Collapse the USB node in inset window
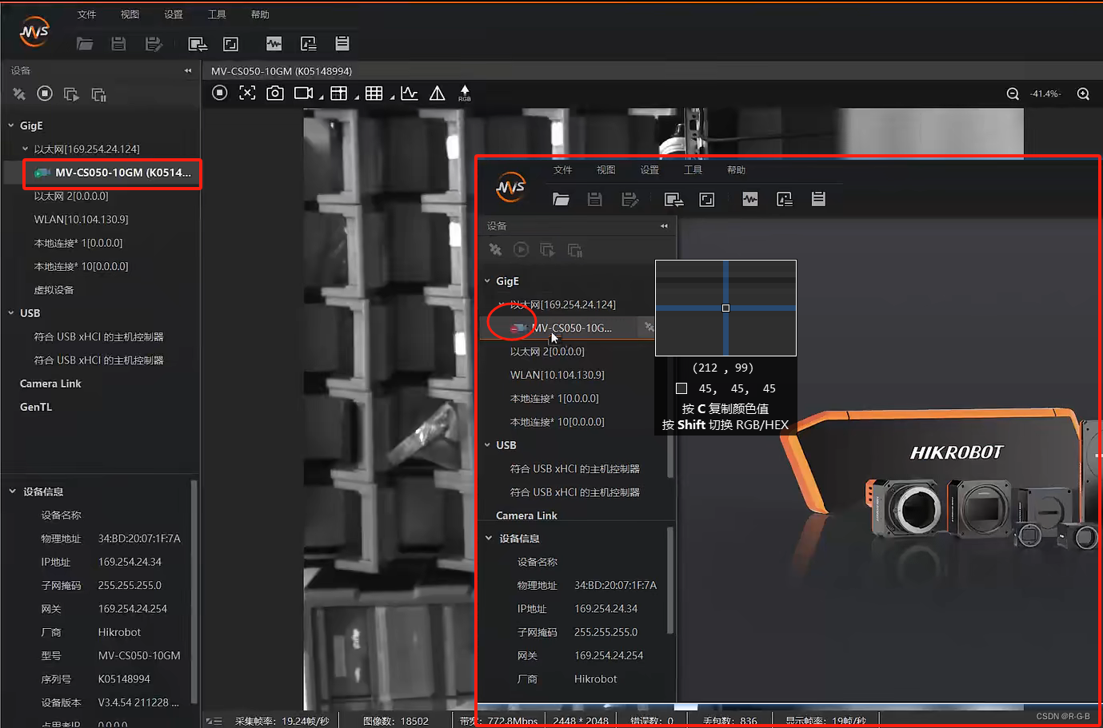This screenshot has height=728, width=1103. 487,445
